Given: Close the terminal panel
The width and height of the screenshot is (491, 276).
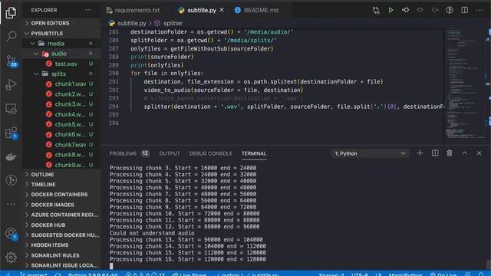Looking at the screenshot, I should (479, 153).
